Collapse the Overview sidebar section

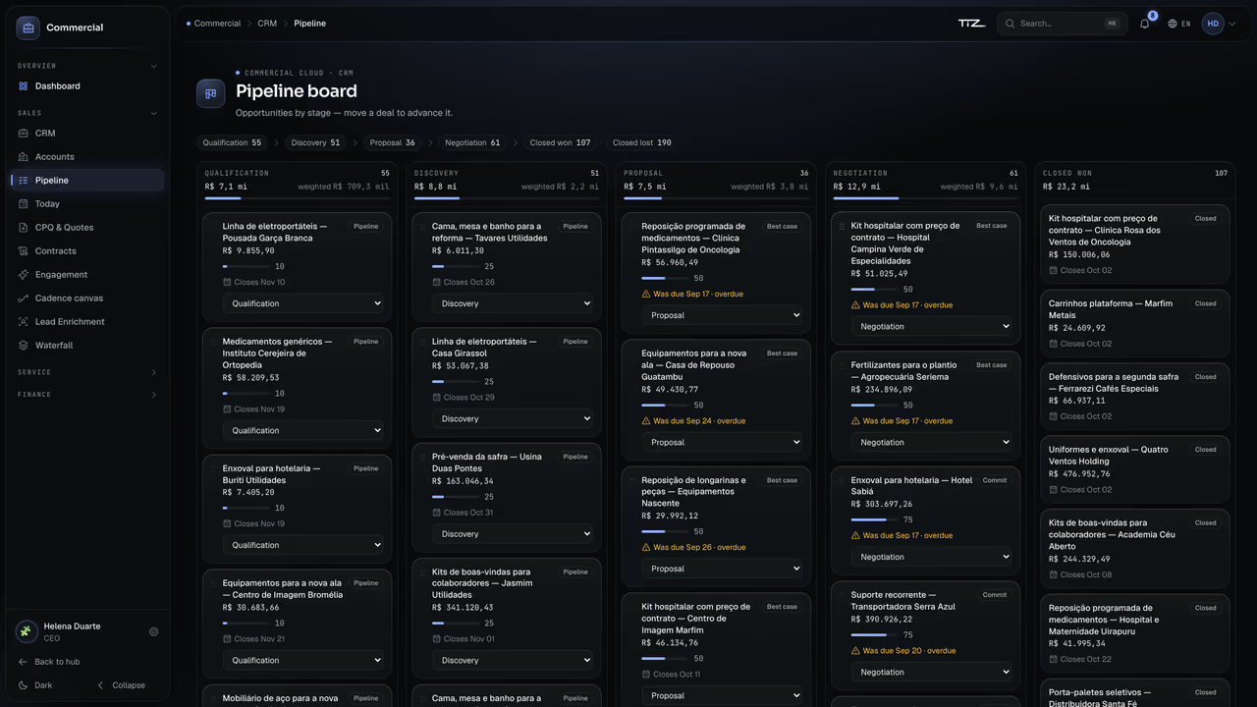(87, 67)
